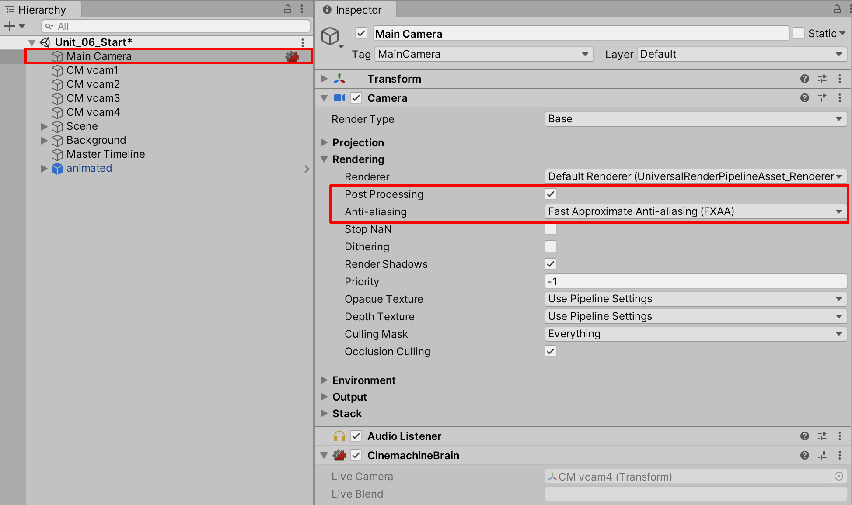Click the Priority value field

(695, 281)
